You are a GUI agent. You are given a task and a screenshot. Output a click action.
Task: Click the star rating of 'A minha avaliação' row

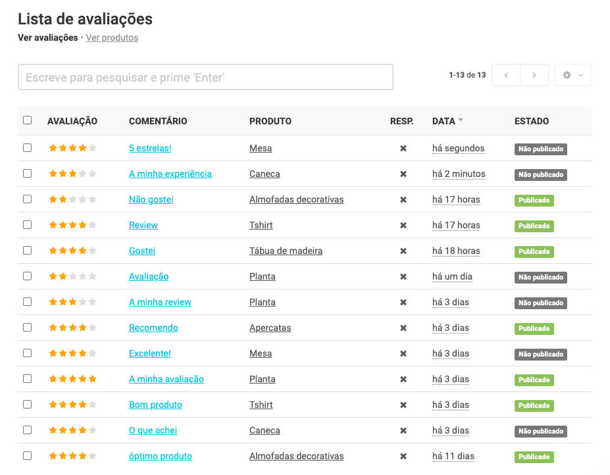pos(72,380)
